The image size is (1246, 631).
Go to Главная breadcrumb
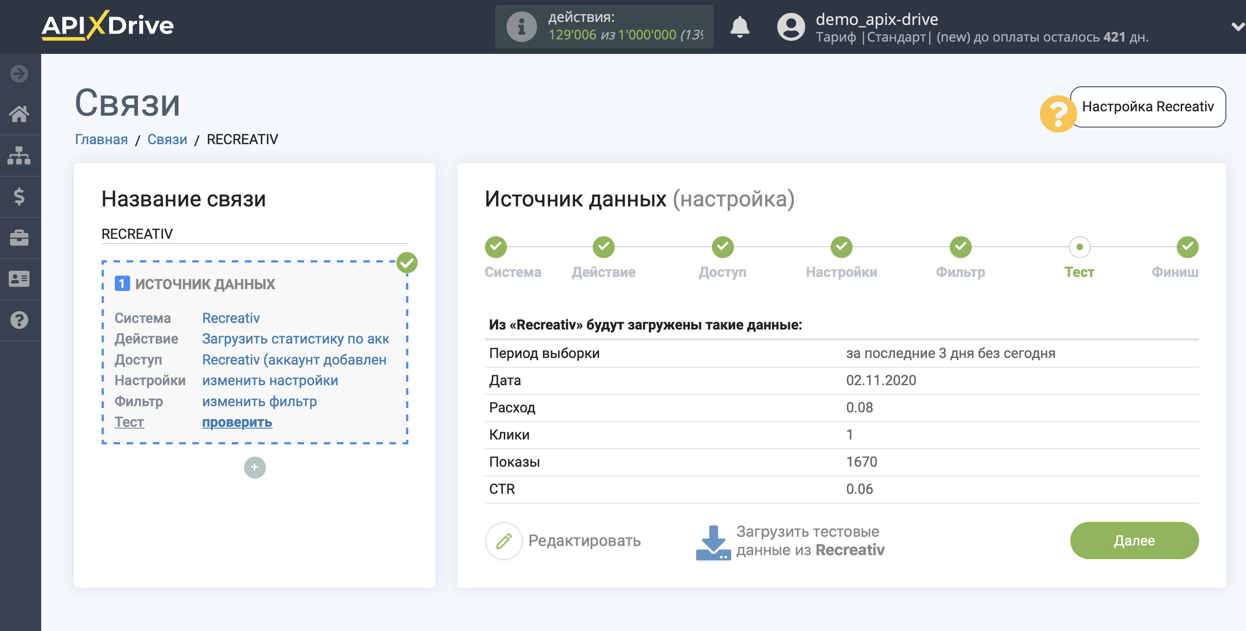pyautogui.click(x=101, y=139)
